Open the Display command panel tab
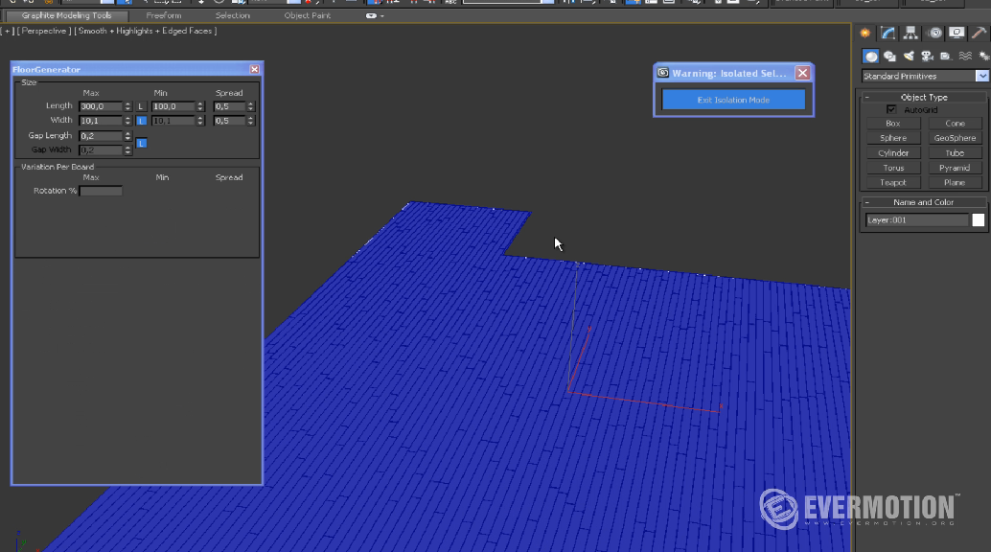991x552 pixels. click(956, 33)
